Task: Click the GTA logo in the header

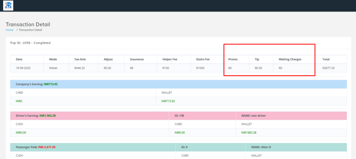Action: click(8, 6)
